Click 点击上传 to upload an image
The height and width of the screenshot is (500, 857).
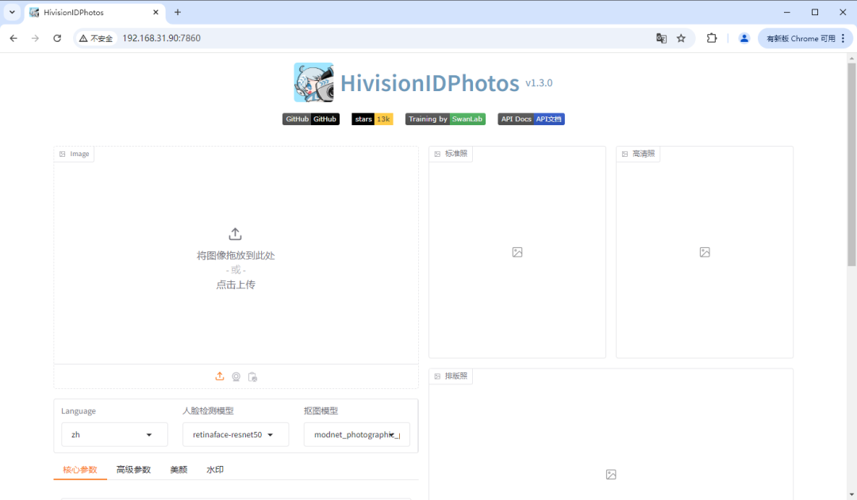click(x=236, y=284)
